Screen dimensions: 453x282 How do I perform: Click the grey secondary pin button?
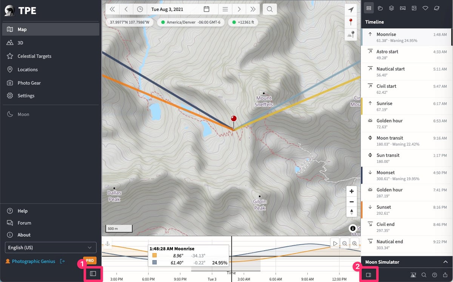tap(351, 34)
